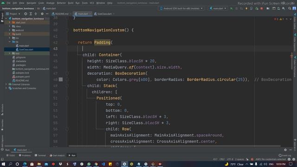
Task: Fold the Positioned block at line 51
Action: tap(67, 98)
